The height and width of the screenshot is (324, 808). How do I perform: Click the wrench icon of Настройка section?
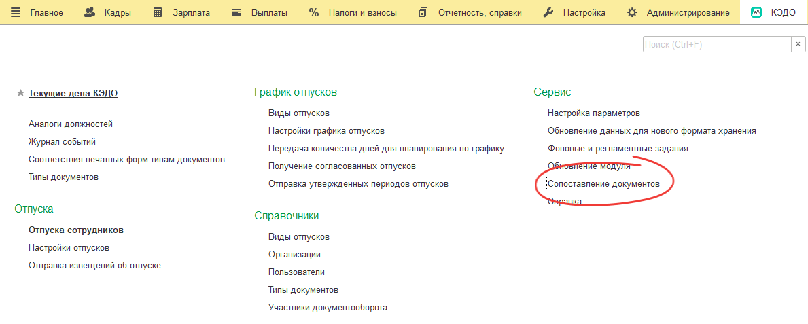coord(549,12)
